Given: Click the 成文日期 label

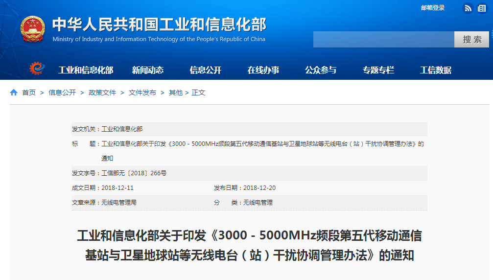Looking at the screenshot, I should tap(84, 188).
